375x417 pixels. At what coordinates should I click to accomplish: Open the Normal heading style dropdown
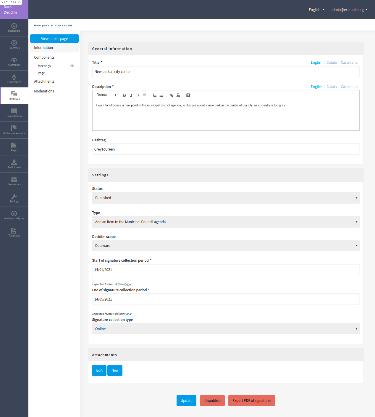106,95
